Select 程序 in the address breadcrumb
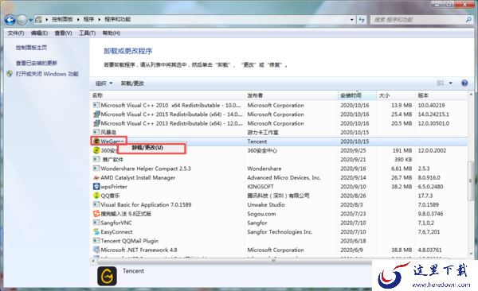This screenshot has width=478, height=291. tap(88, 20)
